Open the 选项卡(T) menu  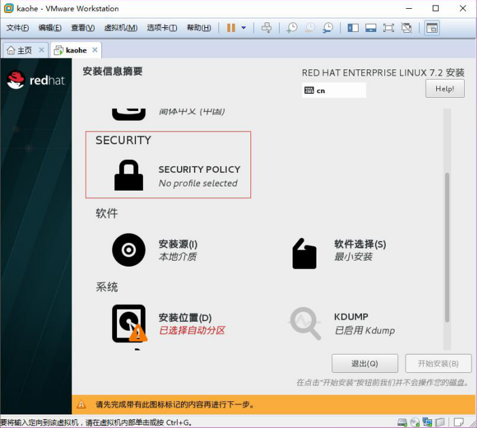pyautogui.click(x=162, y=28)
